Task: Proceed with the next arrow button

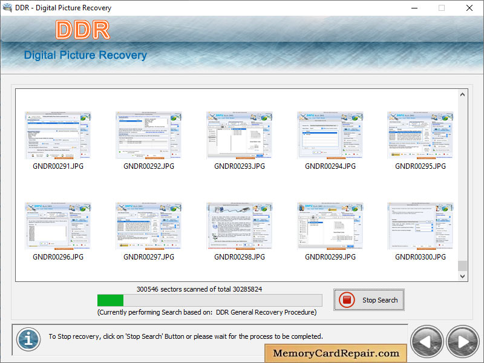Action: coord(462,341)
